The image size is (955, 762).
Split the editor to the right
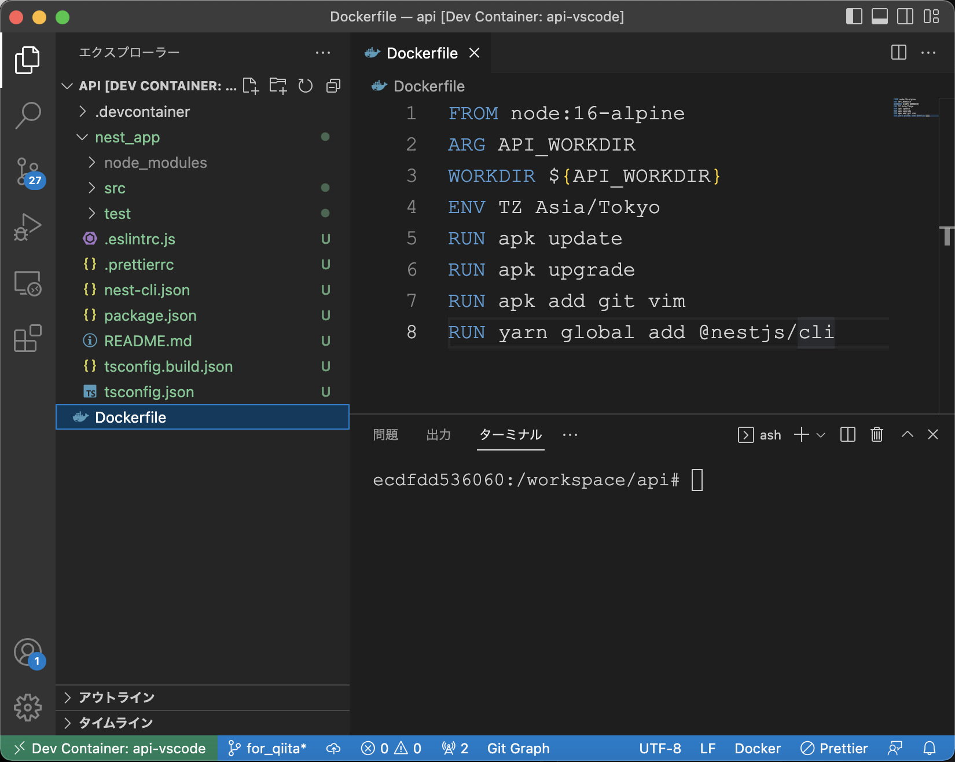[899, 53]
